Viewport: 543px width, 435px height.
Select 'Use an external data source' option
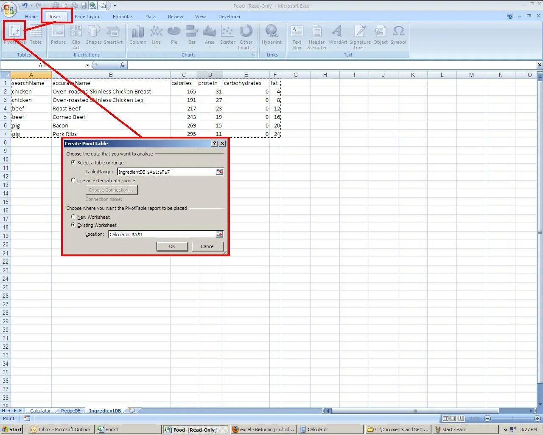tap(73, 180)
